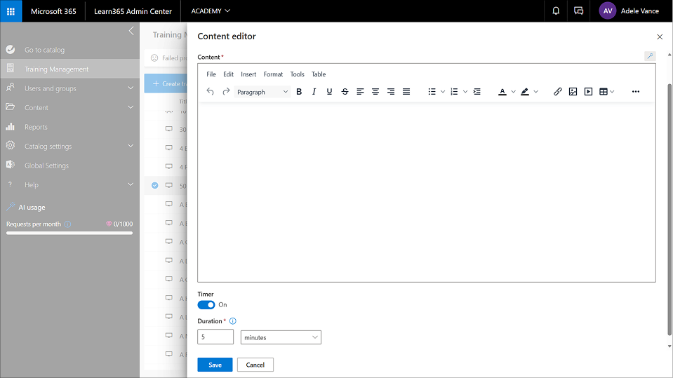Click the insert image icon
Viewport: 673px width, 378px height.
click(573, 92)
